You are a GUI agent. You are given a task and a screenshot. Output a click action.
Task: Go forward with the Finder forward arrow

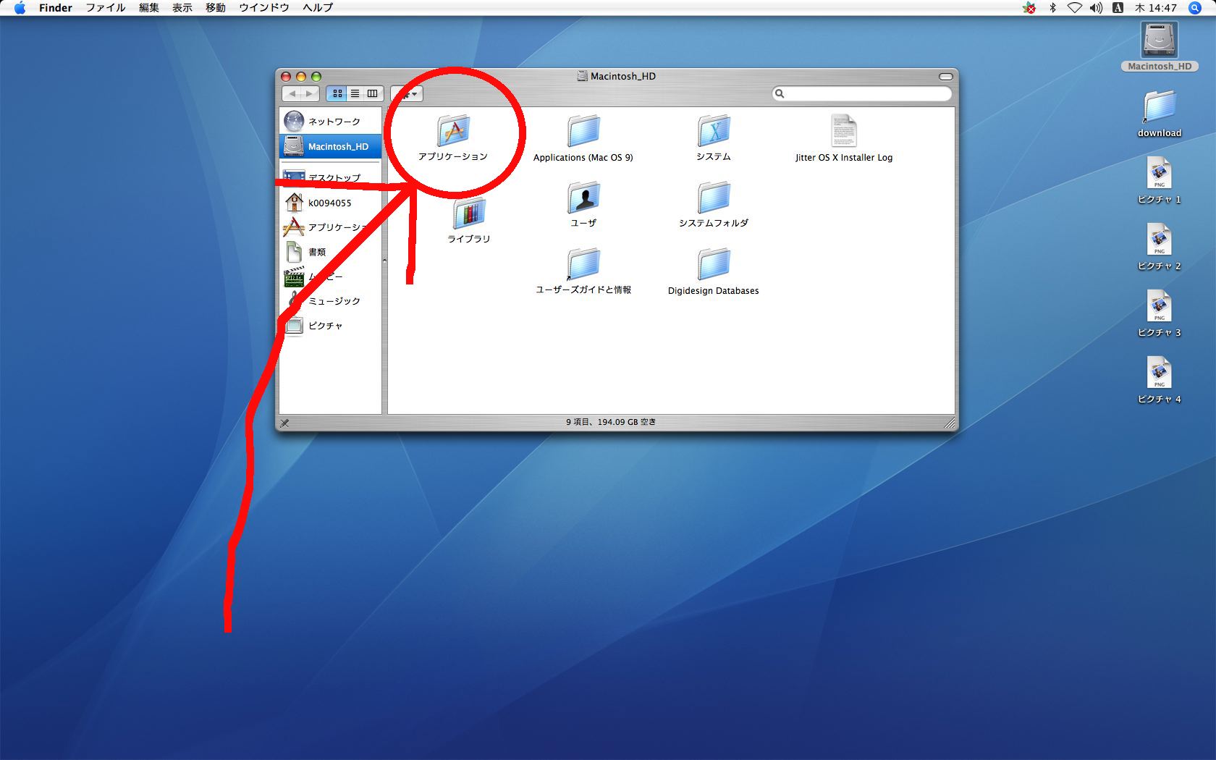pos(310,93)
